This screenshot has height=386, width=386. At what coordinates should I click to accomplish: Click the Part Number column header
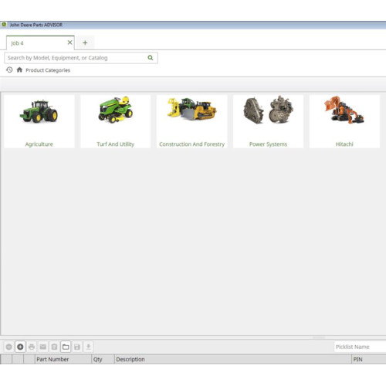point(63,359)
